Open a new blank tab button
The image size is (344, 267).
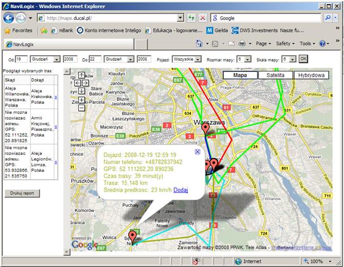pyautogui.click(x=141, y=45)
